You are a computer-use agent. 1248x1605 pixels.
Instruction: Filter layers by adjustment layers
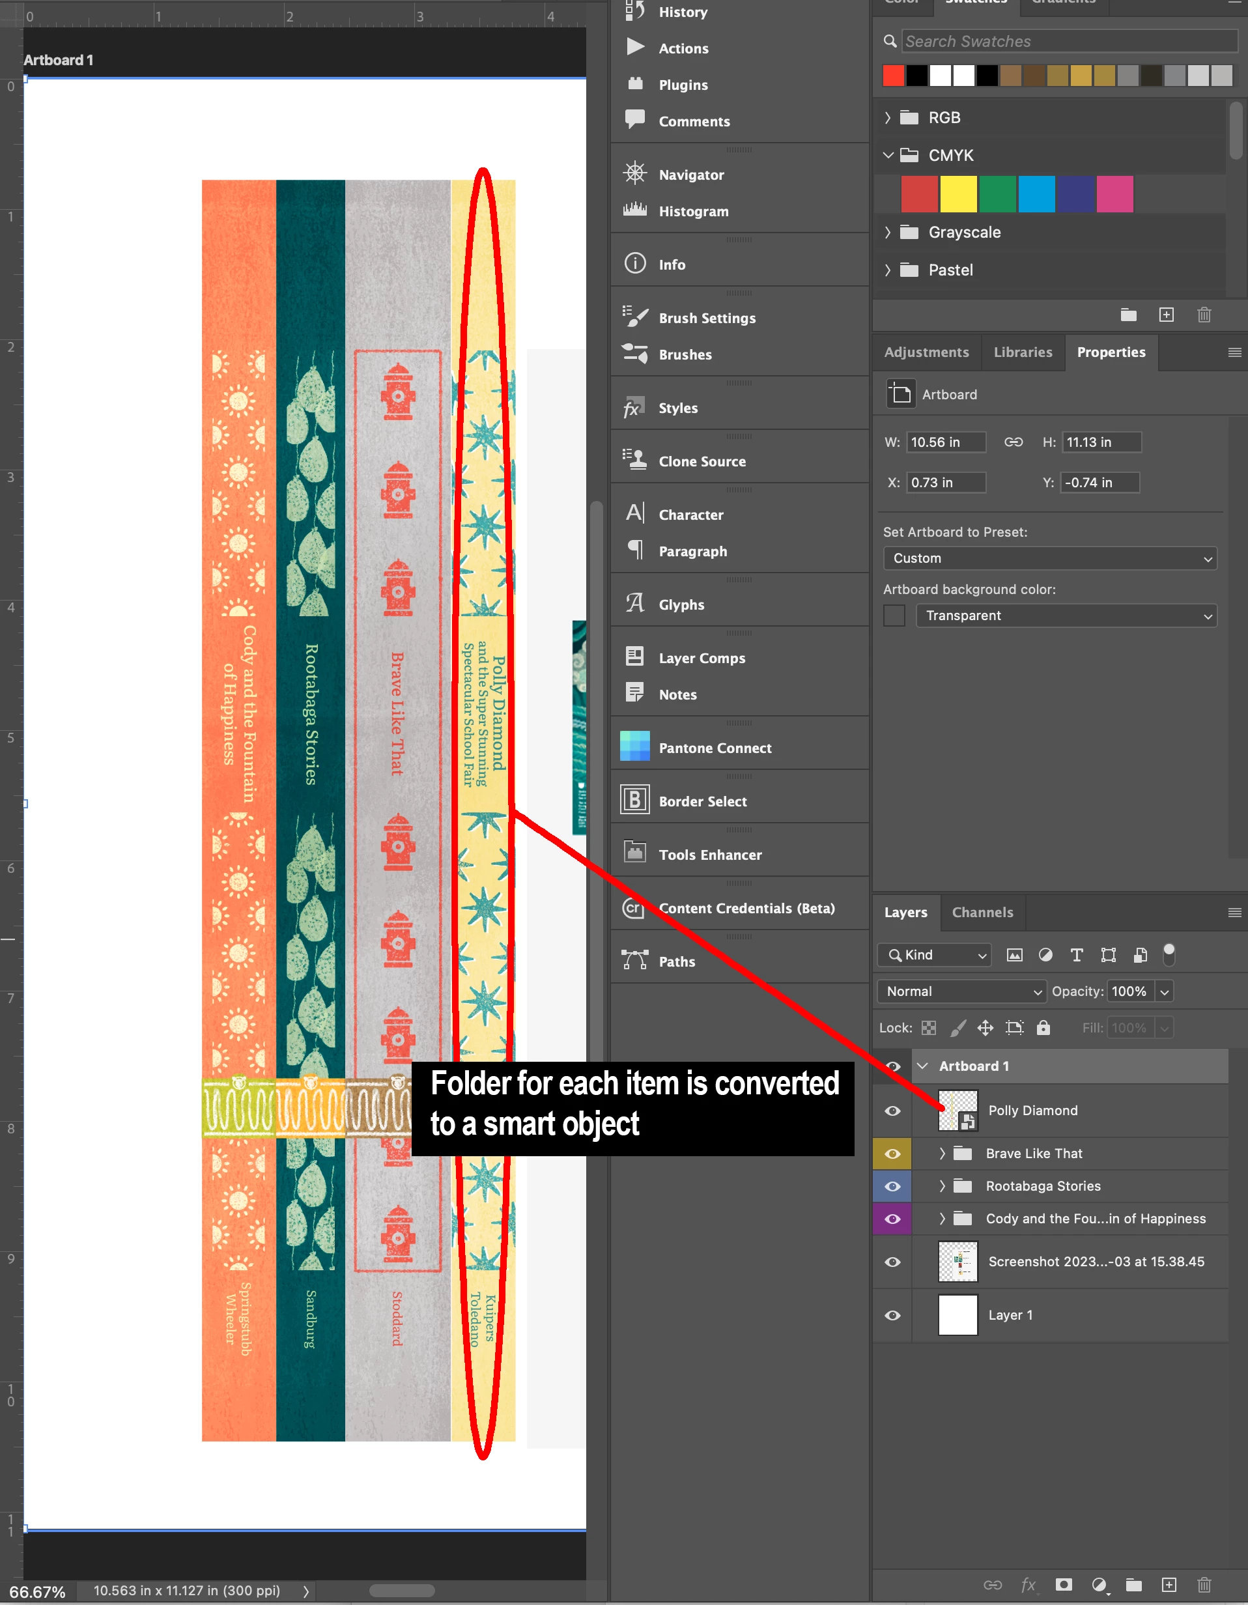coord(1045,956)
